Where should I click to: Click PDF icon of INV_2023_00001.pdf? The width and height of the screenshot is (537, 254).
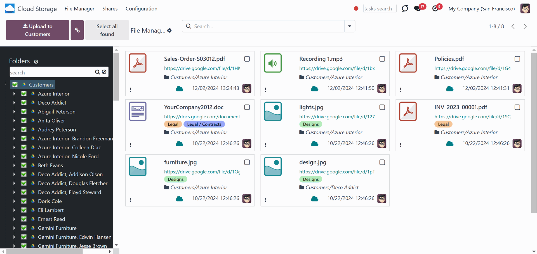click(x=408, y=111)
